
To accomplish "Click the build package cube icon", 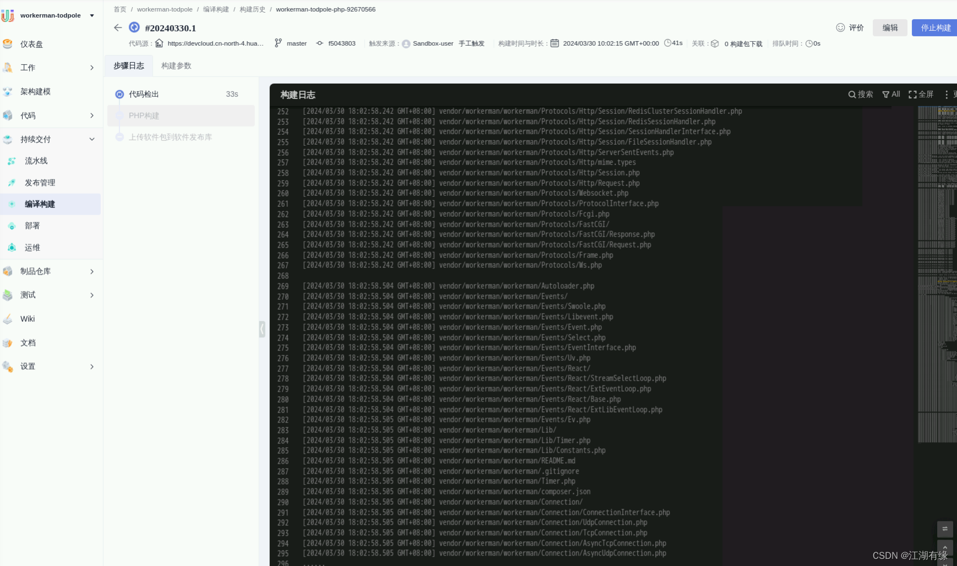I will point(715,43).
